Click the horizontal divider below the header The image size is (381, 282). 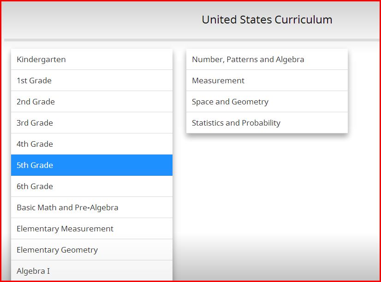[191, 40]
